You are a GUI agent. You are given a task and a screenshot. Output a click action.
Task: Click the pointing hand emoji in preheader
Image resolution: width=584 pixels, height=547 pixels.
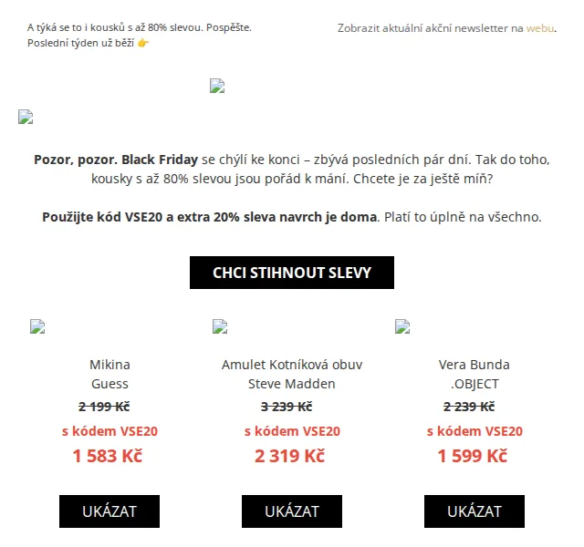click(143, 43)
